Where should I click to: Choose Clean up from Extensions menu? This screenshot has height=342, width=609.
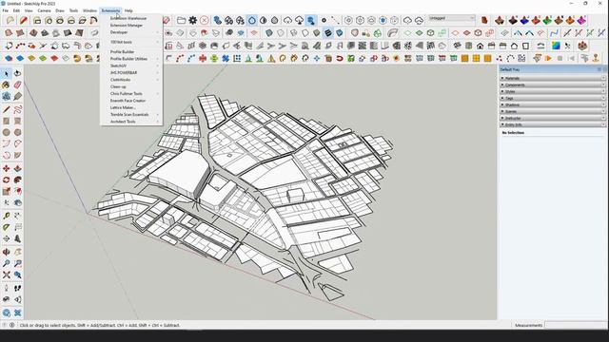[131, 86]
